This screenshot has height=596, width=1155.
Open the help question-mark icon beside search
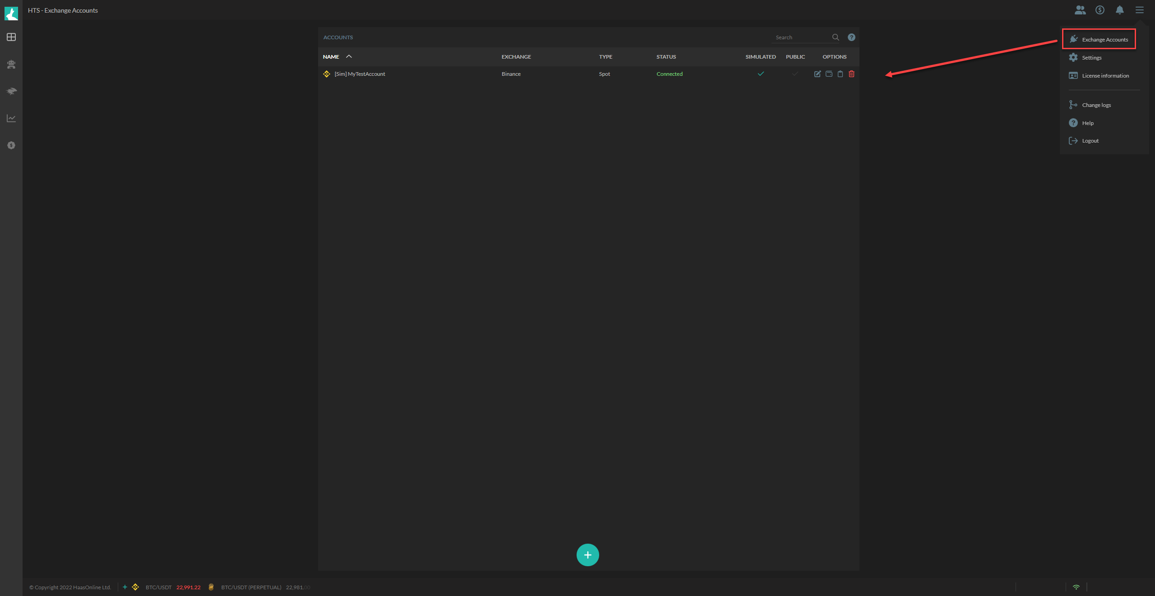click(x=851, y=37)
